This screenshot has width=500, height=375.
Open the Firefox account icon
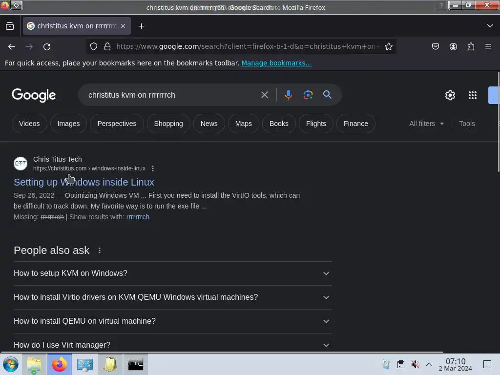(x=453, y=46)
